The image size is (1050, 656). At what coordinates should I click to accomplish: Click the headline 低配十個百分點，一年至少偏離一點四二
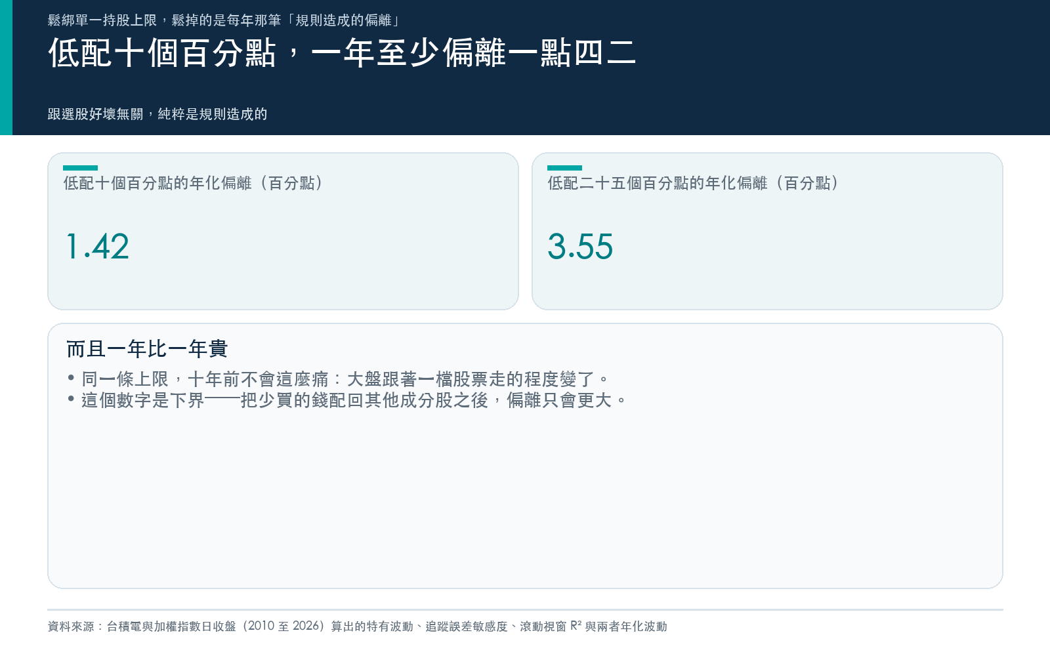(342, 53)
